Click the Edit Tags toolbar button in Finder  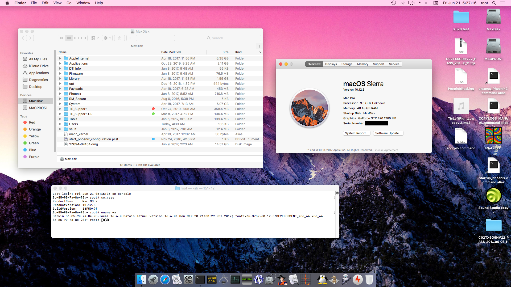(132, 38)
